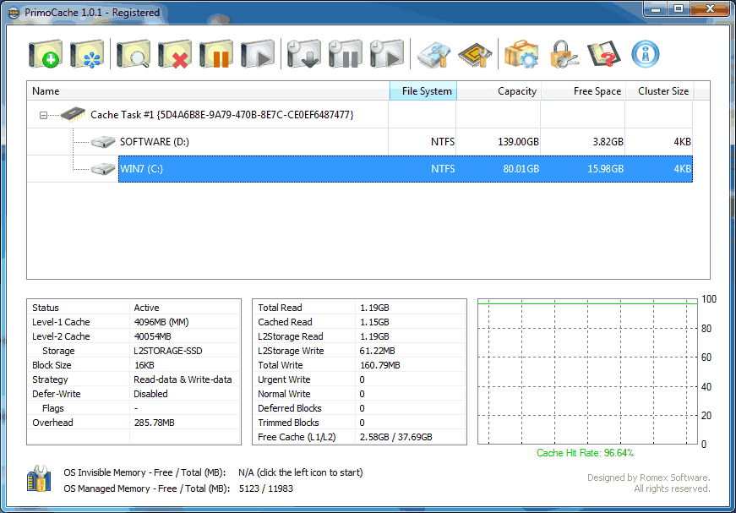Open the About info icon

[x=646, y=54]
